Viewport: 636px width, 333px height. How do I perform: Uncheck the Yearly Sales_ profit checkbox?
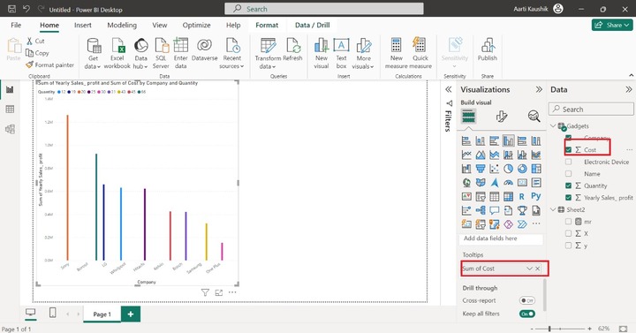point(568,198)
